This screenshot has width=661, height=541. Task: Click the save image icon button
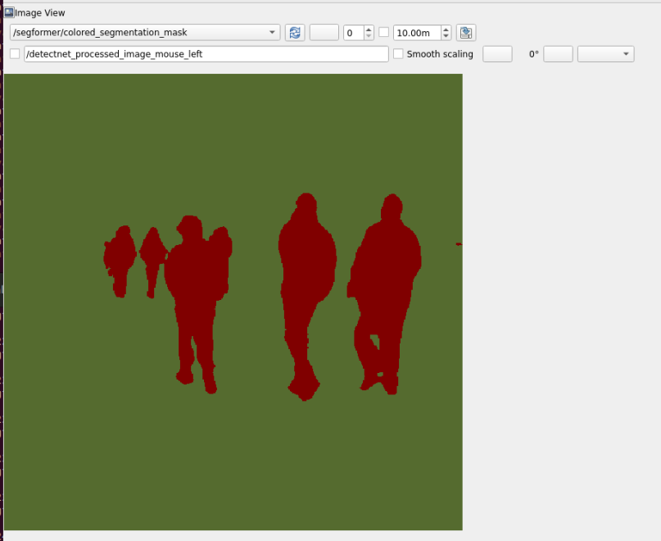pos(466,33)
